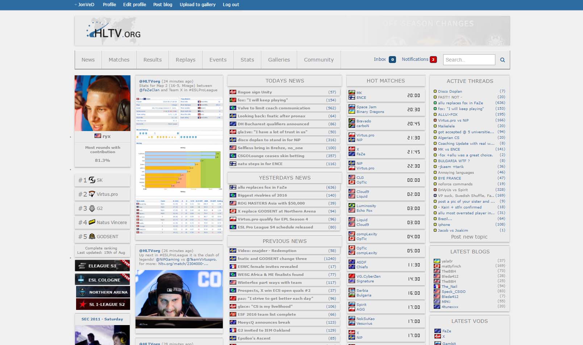Click Log out in top bar
Image resolution: width=583 pixels, height=345 pixels.
pos(231,5)
